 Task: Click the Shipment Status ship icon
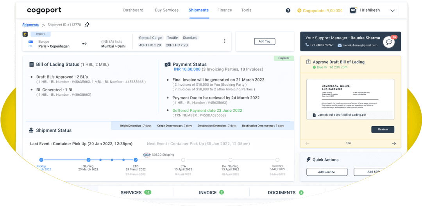coord(31,130)
